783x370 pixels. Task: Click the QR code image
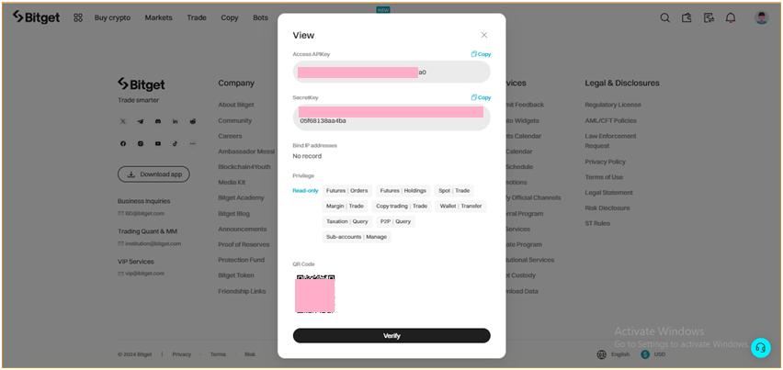(315, 294)
